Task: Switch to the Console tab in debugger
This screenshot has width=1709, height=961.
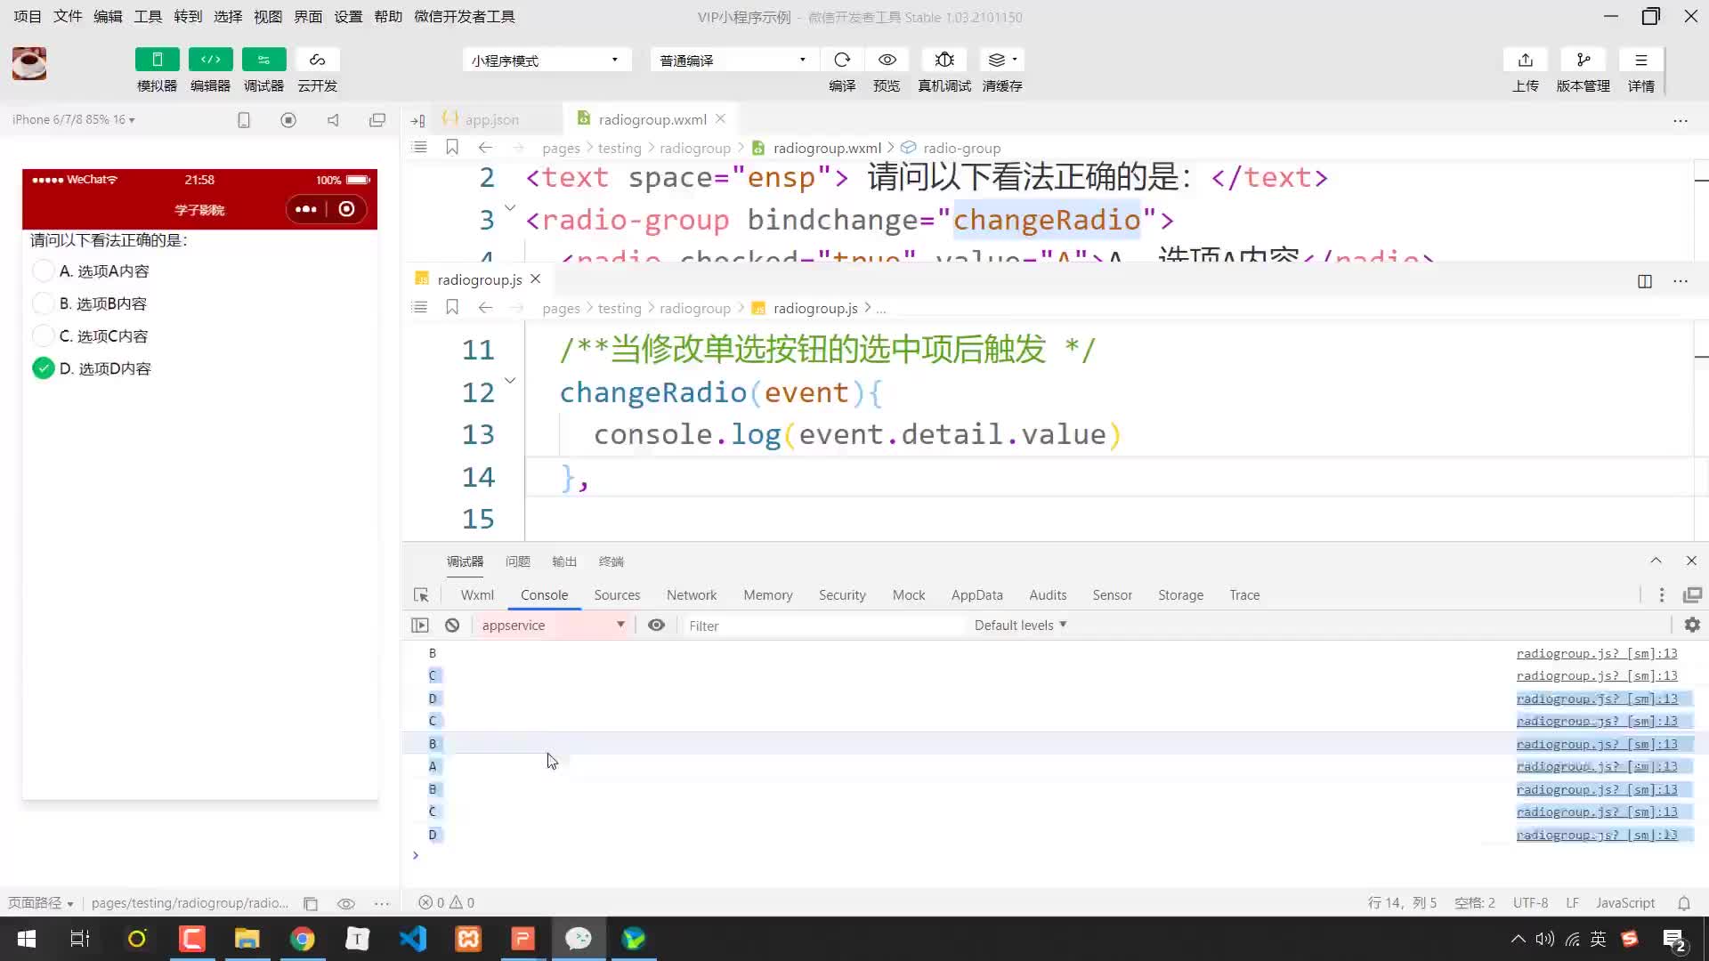Action: pos(545,595)
